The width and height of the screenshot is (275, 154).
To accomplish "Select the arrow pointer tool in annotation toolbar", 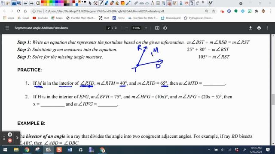I will (90, 3).
